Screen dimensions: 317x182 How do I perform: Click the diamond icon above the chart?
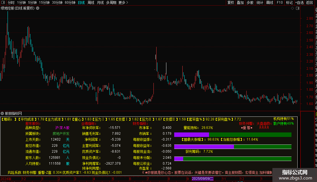coord(292,8)
